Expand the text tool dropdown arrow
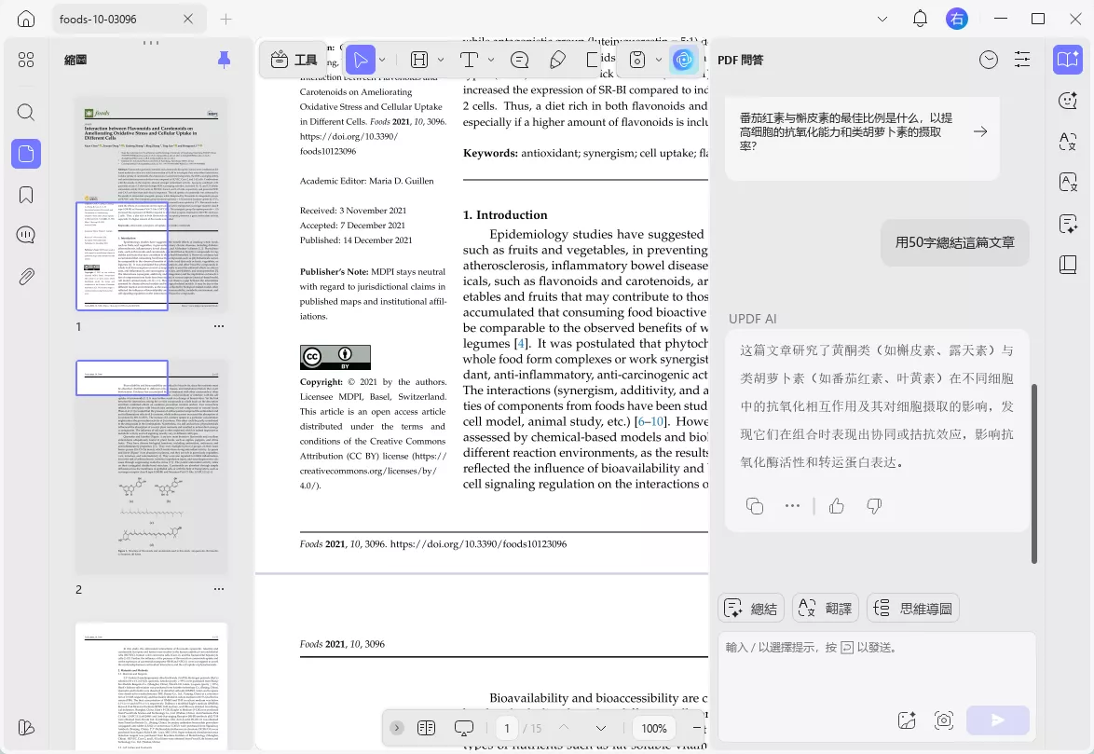The height and width of the screenshot is (754, 1094). tap(491, 60)
